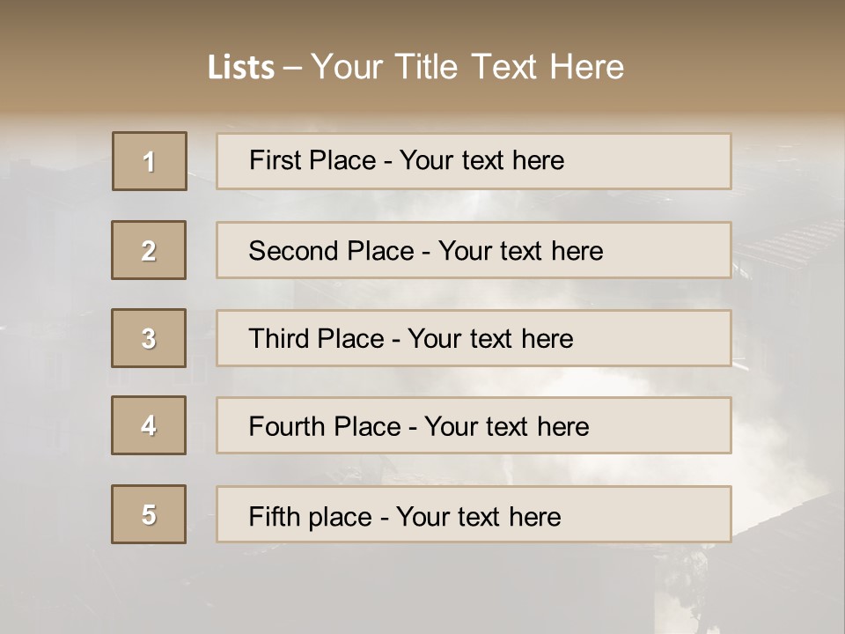Select the number 2 box
Viewport: 845px width, 634px height.
[150, 250]
